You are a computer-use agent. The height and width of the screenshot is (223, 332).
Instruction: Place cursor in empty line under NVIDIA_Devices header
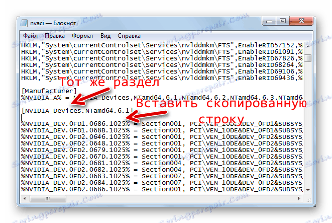pyautogui.click(x=162, y=117)
